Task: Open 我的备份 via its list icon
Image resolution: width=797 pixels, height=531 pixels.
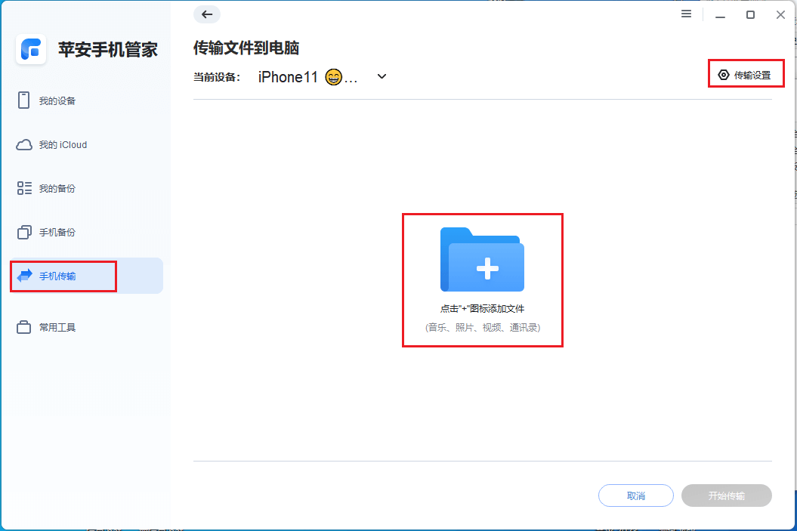Action: pyautogui.click(x=24, y=187)
